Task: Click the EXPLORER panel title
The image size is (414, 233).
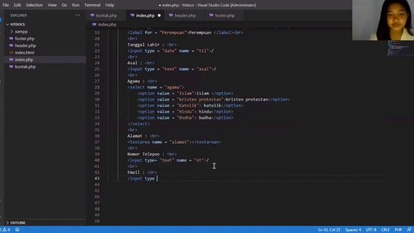Action: (x=19, y=16)
